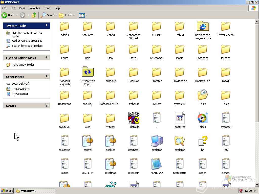Open the WinSxS folder
The image size is (259, 194).
(x=111, y=118)
